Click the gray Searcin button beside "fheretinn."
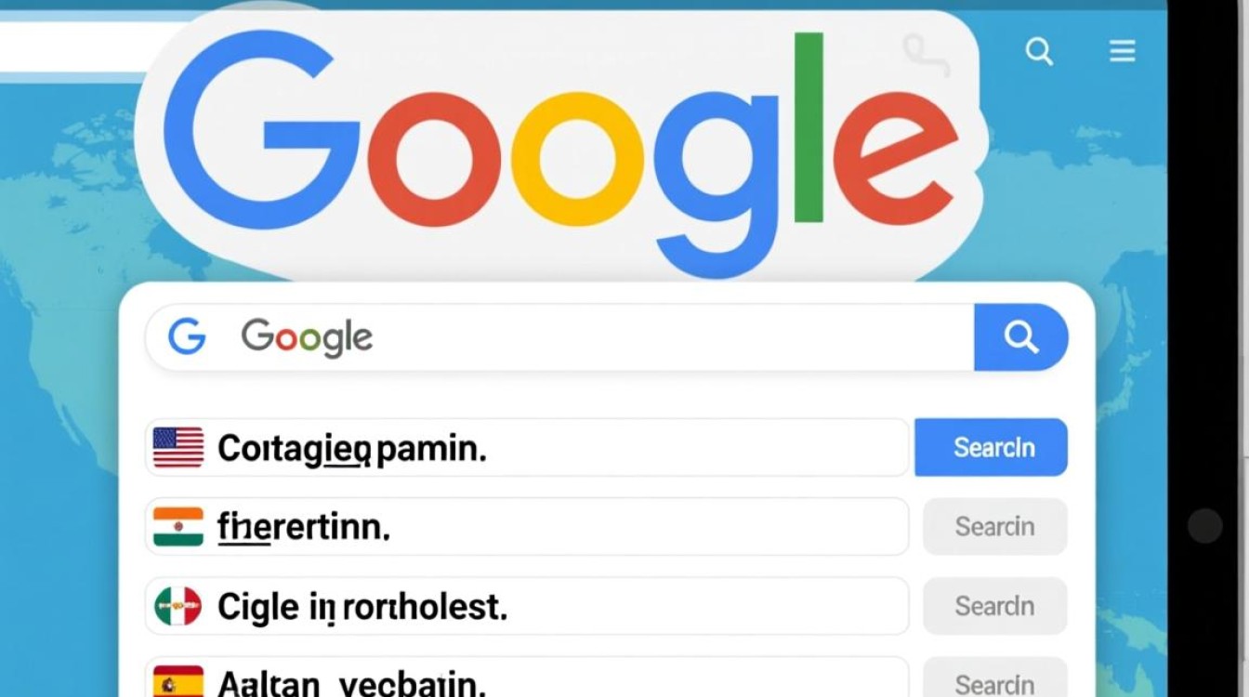Screen dimensions: 1249x697 994,527
